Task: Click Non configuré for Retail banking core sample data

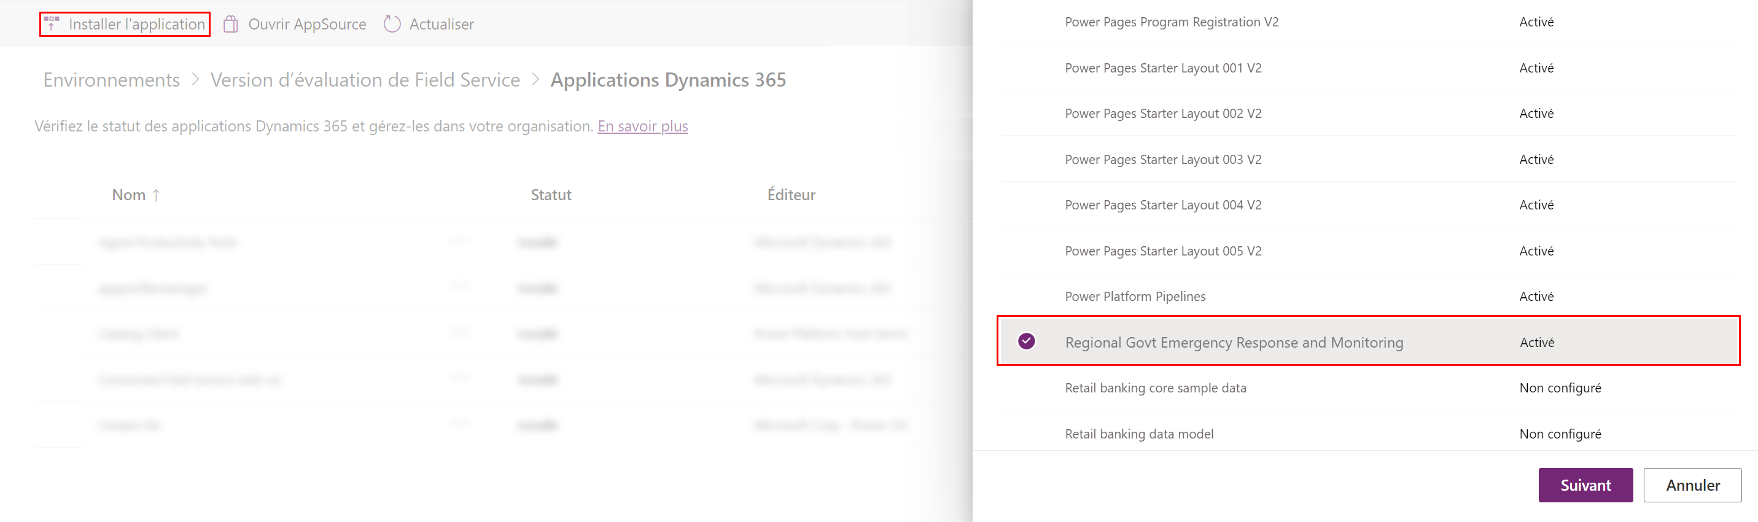Action: coord(1560,388)
